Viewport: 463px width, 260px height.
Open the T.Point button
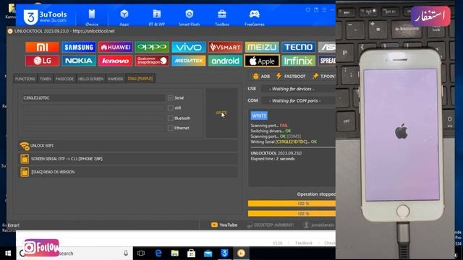tap(324, 77)
